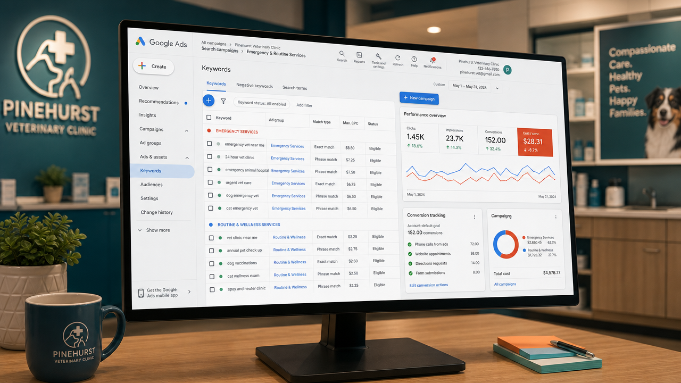Check the emergency vet near me row
Screen dimensions: 681x383
pyautogui.click(x=210, y=144)
